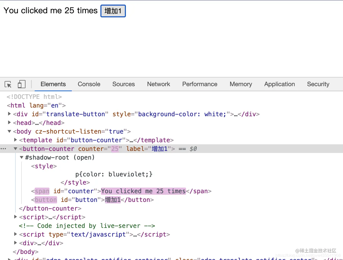Expand the text/javascript script node
Screen dimensions: 343x260
16,234
